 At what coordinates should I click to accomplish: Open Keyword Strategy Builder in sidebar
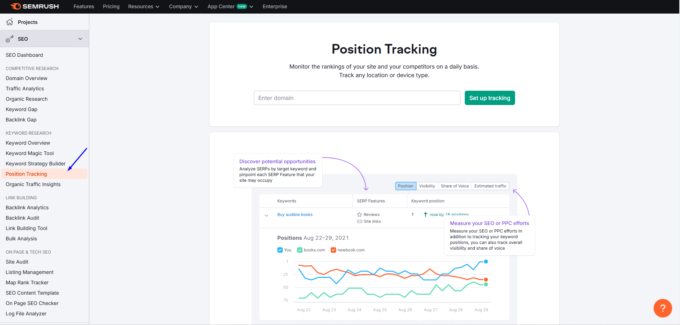click(x=36, y=164)
